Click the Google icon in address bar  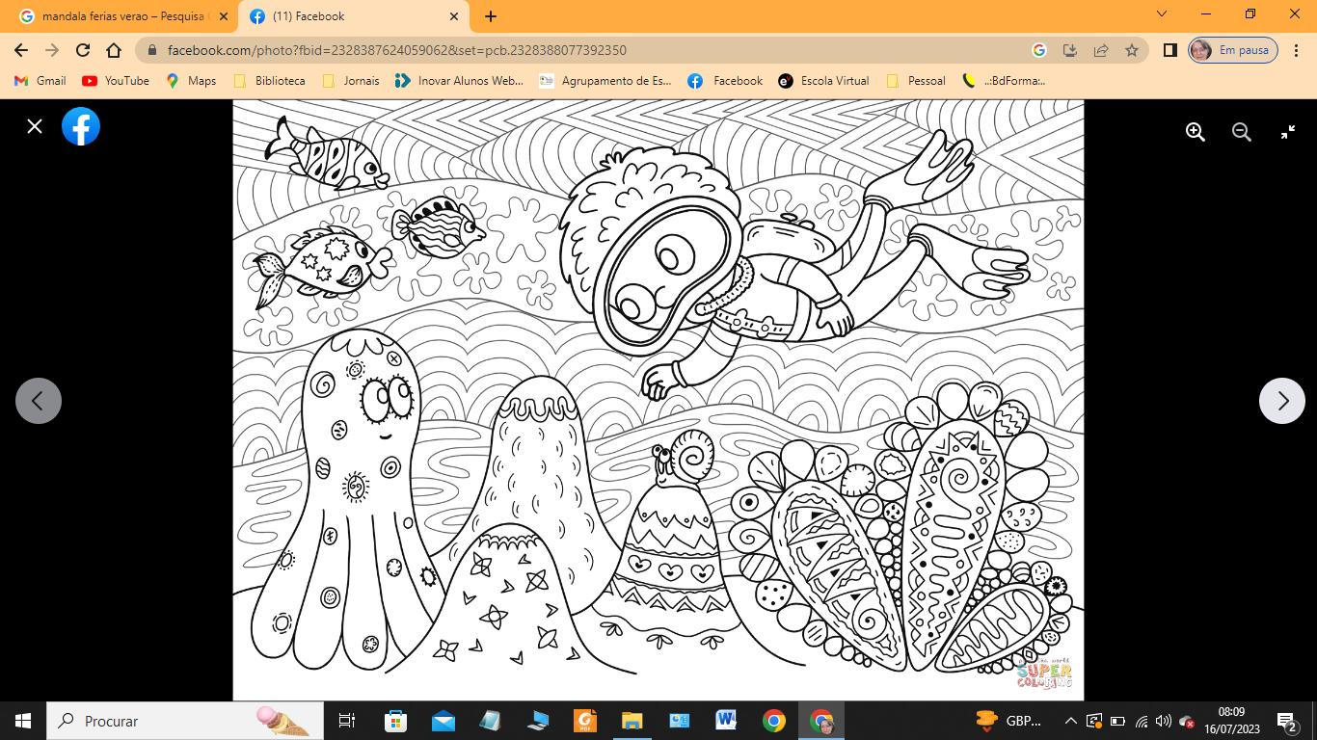[x=1038, y=50]
